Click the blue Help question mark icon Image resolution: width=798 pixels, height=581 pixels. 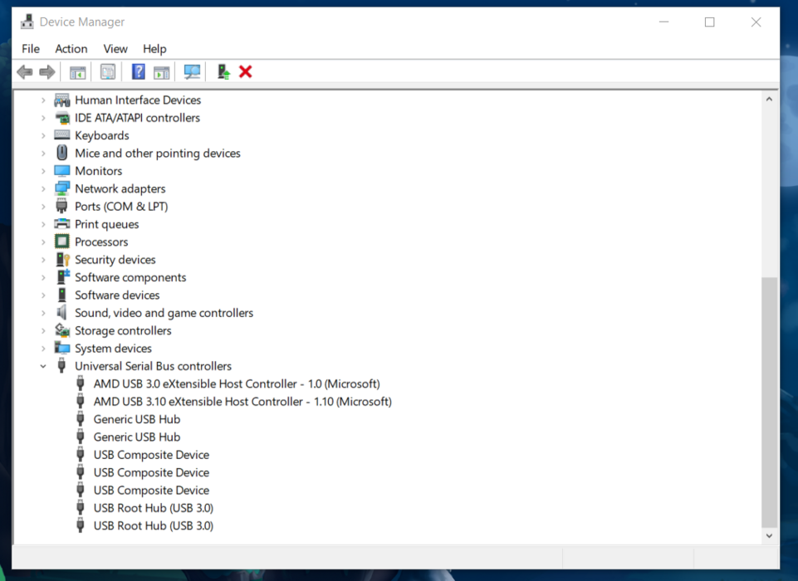pos(138,72)
